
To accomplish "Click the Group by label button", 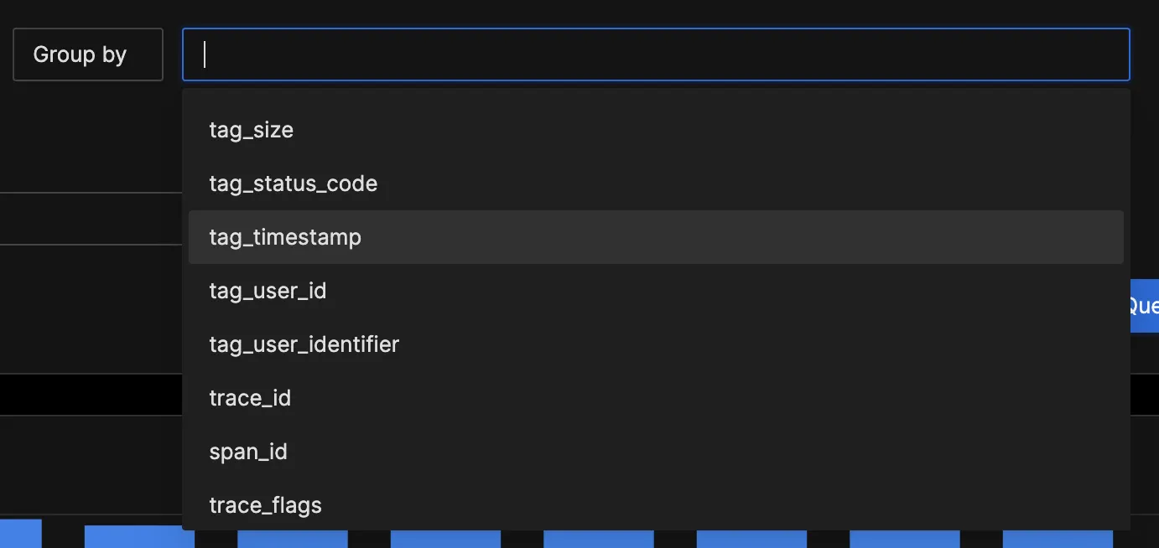I will coord(88,54).
